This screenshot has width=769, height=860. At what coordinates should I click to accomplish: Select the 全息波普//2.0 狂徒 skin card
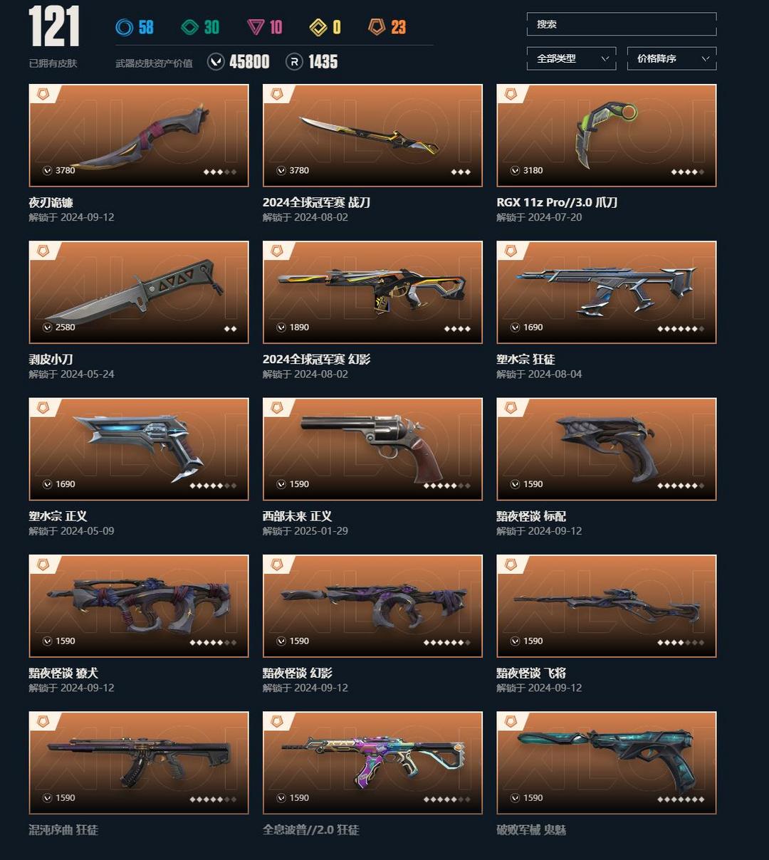point(372,762)
